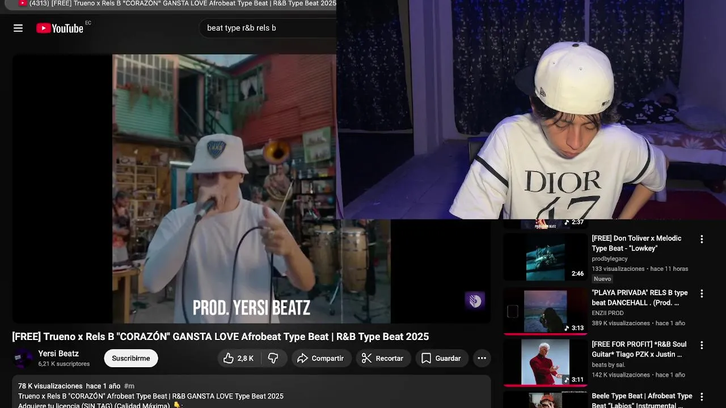Click the Yersi Beatz channel avatar

pos(23,358)
